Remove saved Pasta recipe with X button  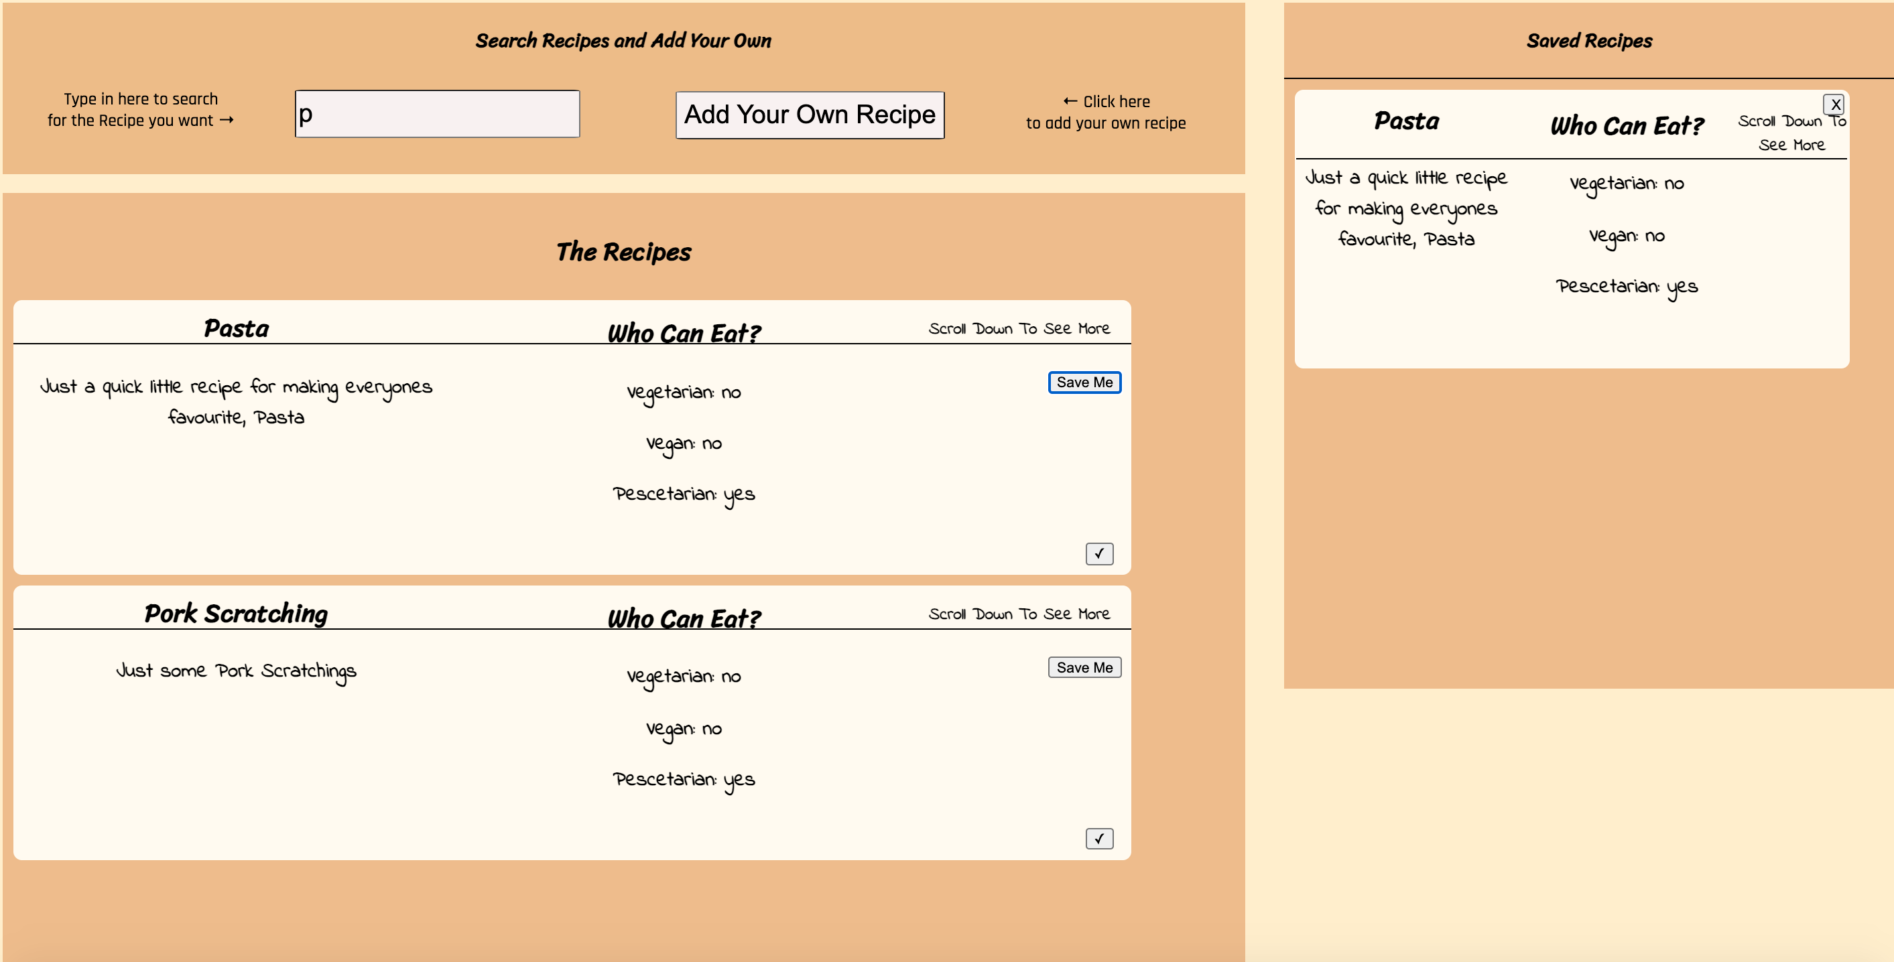pyautogui.click(x=1834, y=105)
